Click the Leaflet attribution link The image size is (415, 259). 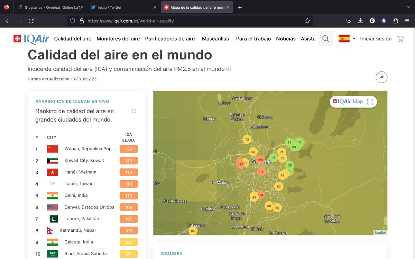(x=380, y=232)
